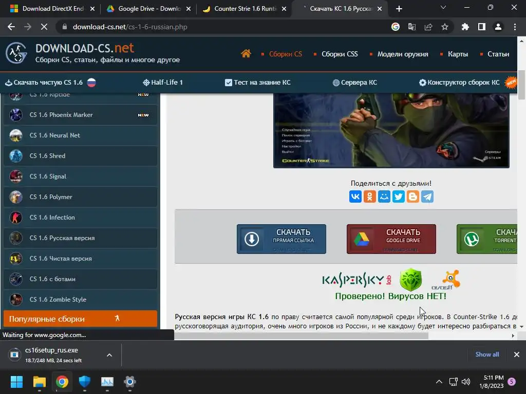Select CS 1.6 Zombie Style in sidebar
The image size is (526, 394).
[x=80, y=300]
